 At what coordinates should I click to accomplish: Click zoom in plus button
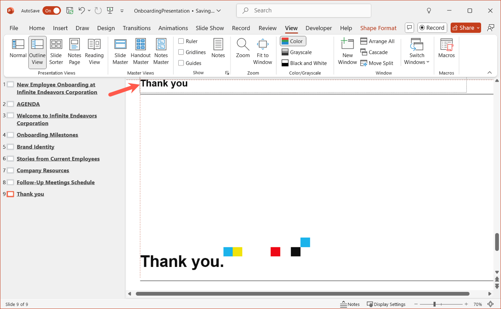pyautogui.click(x=466, y=304)
